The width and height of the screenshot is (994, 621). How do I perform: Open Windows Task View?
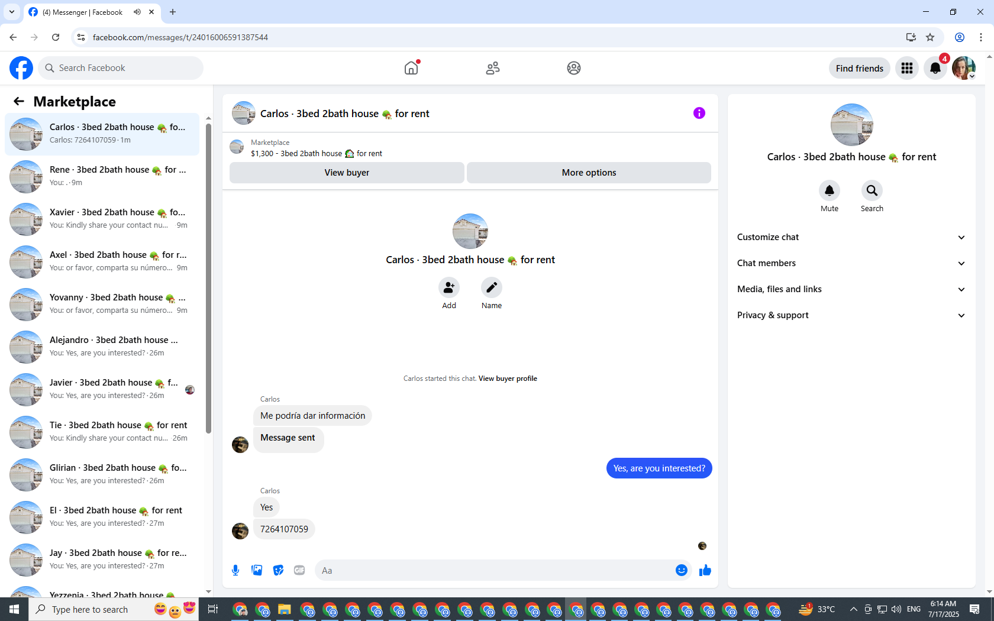point(213,609)
